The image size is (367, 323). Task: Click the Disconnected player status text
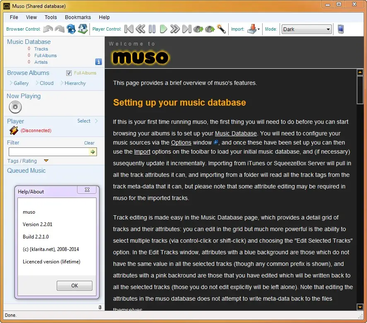pos(36,130)
